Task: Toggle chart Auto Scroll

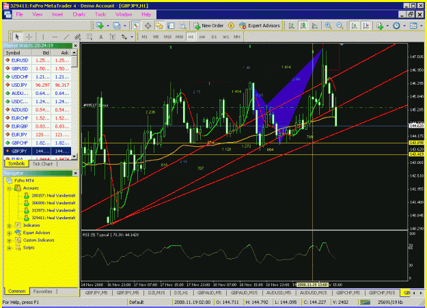Action: (355, 25)
